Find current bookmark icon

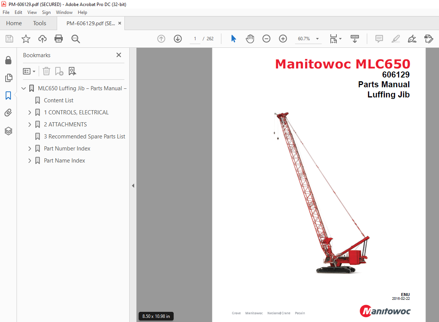click(x=72, y=71)
